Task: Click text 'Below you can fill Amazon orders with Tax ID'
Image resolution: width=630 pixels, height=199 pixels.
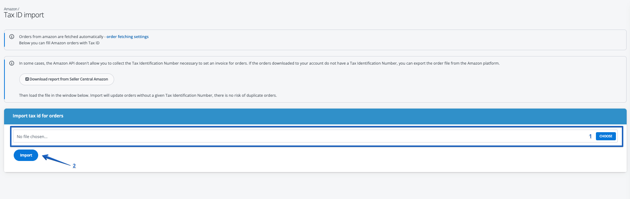Action: 59,43
